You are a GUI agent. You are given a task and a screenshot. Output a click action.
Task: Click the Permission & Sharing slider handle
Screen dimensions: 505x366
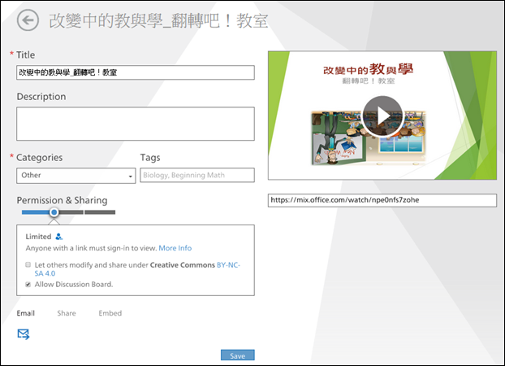point(54,212)
